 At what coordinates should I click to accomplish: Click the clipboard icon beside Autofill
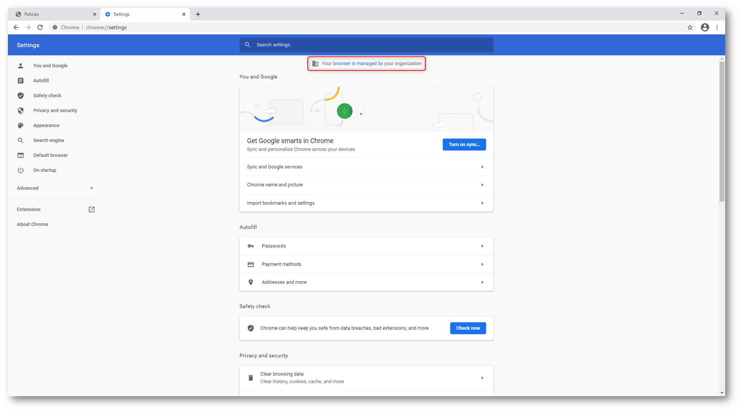point(20,80)
